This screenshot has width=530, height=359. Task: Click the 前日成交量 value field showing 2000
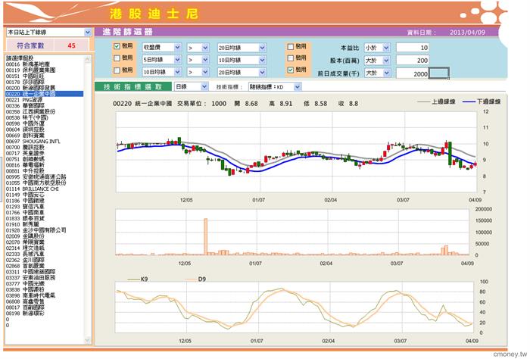(x=413, y=73)
